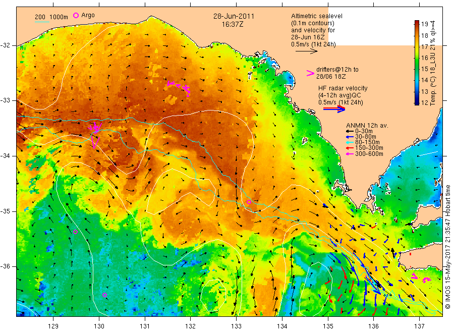
Task: Click the 'ANMN 12h av.' legend heading
Action: click(x=367, y=126)
